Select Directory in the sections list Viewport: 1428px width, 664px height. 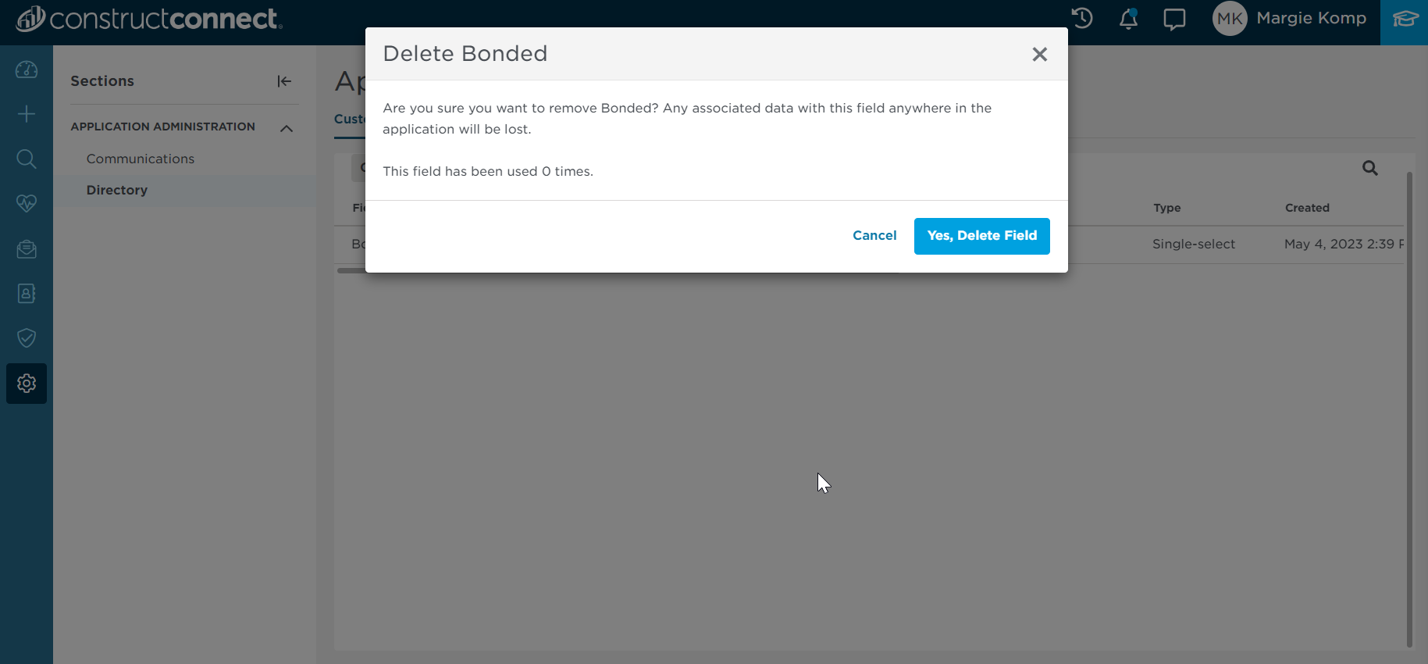[116, 190]
